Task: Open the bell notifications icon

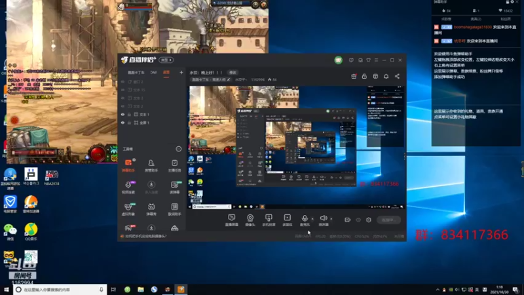Action: (x=386, y=76)
